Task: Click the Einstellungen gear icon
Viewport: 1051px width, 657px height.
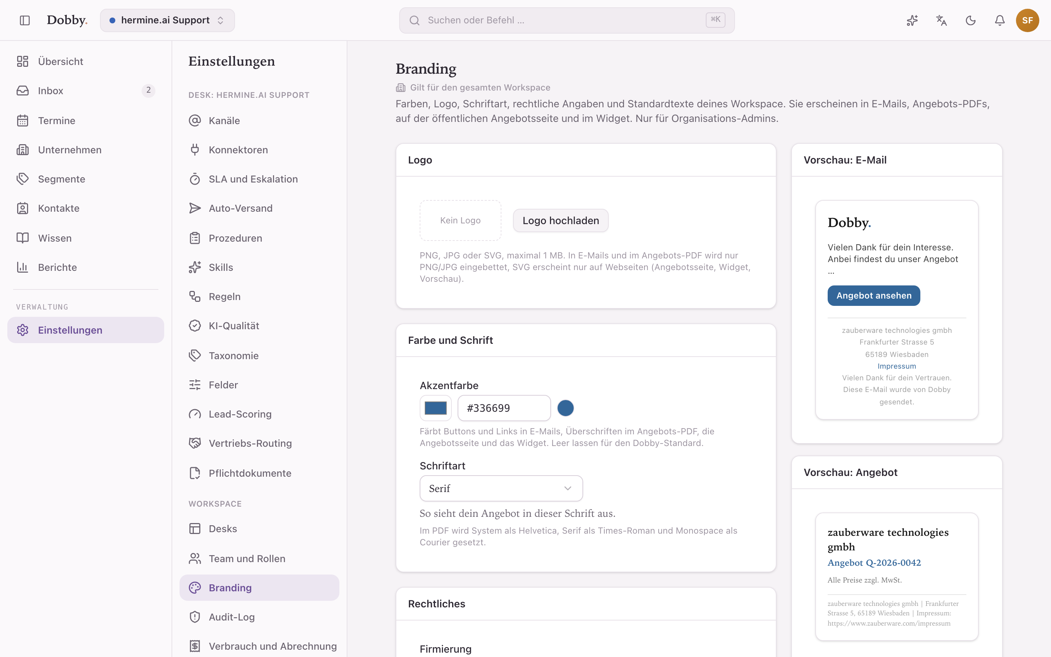Action: pyautogui.click(x=23, y=330)
